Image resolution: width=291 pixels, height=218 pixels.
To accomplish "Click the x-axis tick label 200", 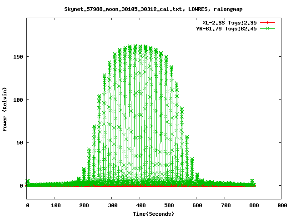I will coord(84,205).
